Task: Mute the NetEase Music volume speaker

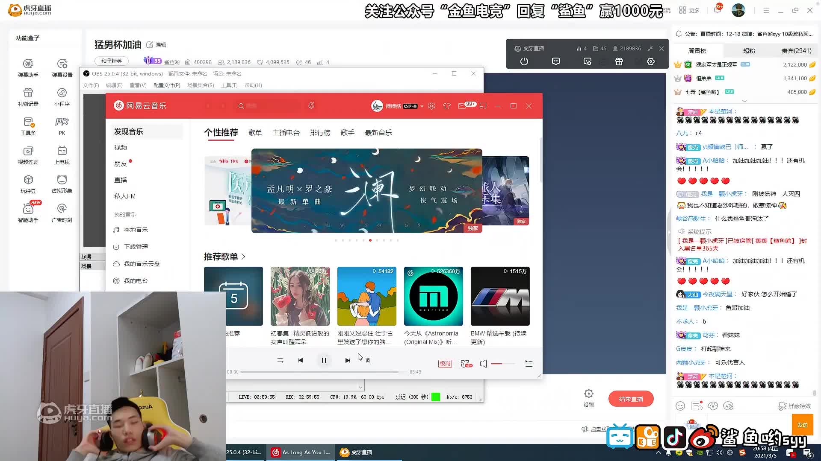Action: pyautogui.click(x=484, y=364)
